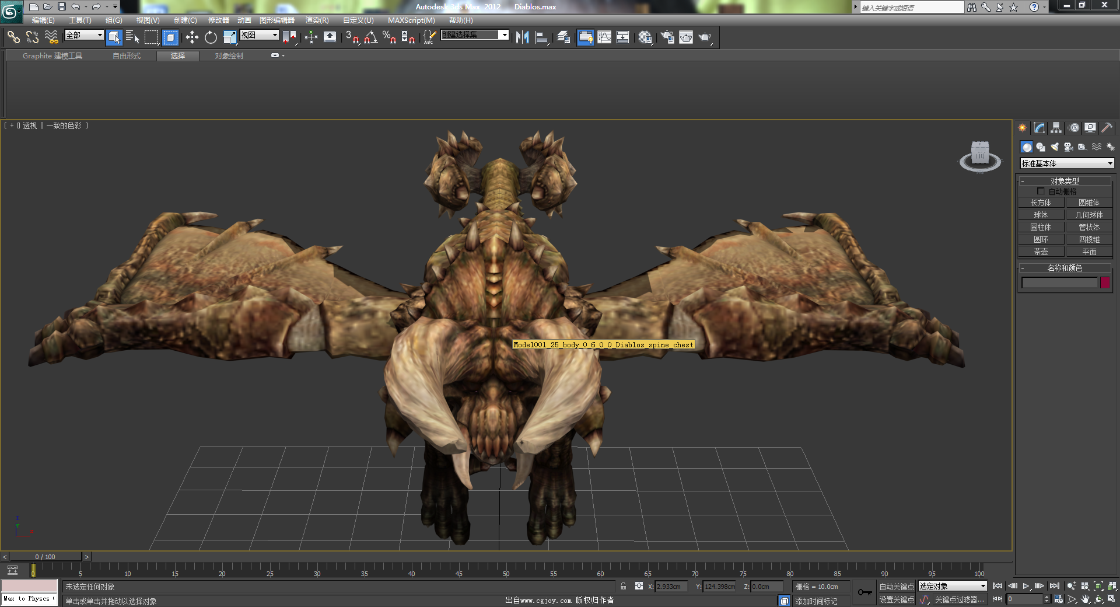This screenshot has height=607, width=1120.
Task: Open Edit Named Selection Sets
Action: point(429,37)
